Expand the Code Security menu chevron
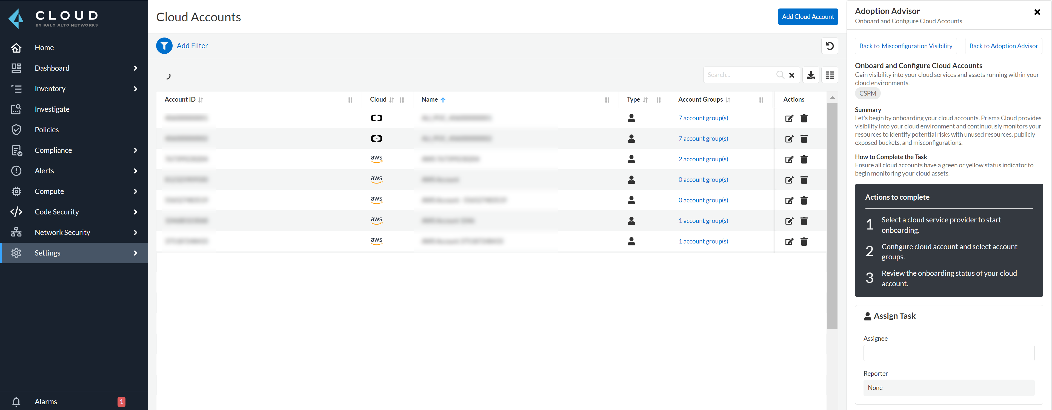1052x410 pixels. pos(135,212)
